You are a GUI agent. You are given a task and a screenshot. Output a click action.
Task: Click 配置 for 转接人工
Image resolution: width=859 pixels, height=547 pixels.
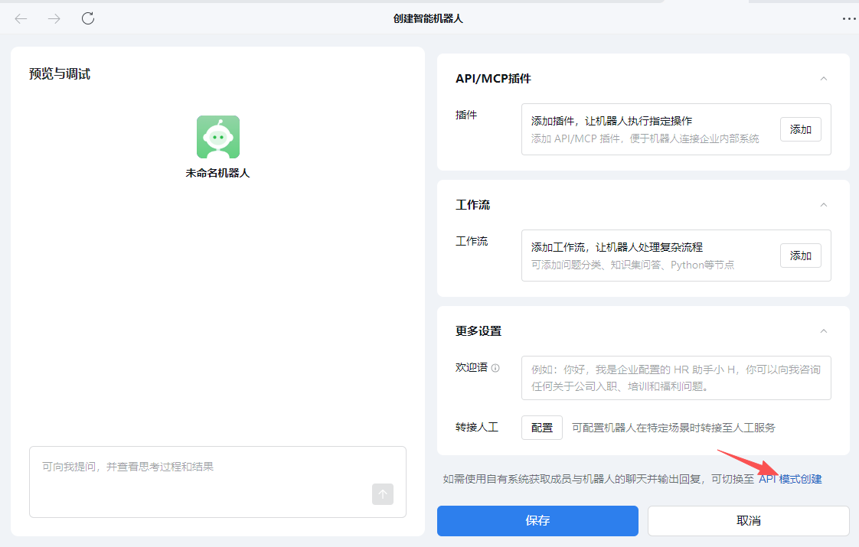click(542, 428)
